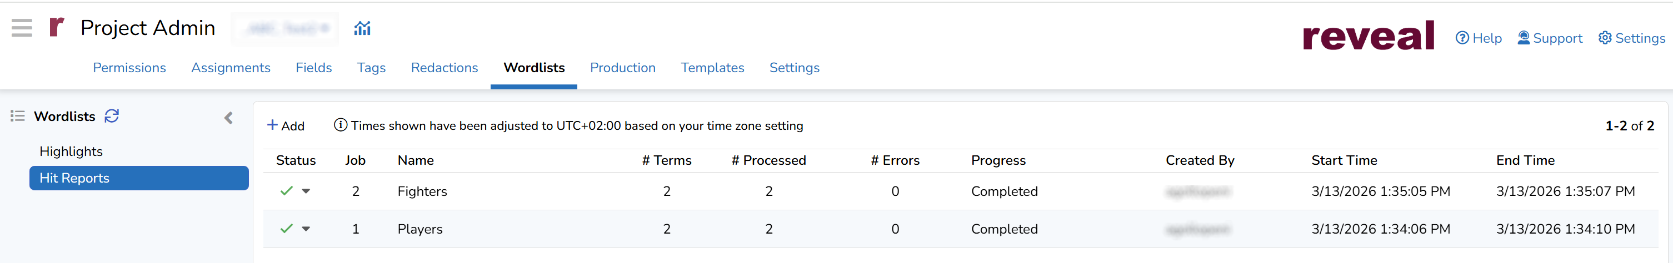Expand status dropdown for Players job
Image resolution: width=1673 pixels, height=263 pixels.
(306, 229)
